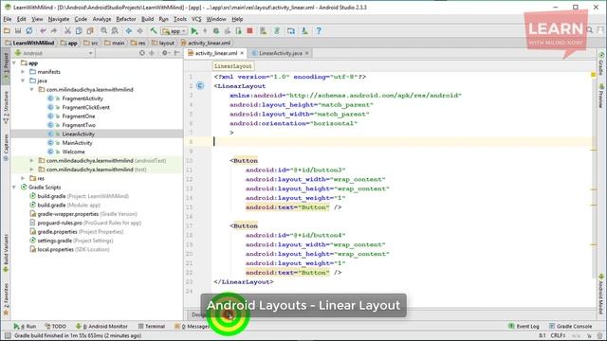Screen dimensions: 607x341
Task: Toggle the read-only lock icon in status bar
Action: coord(589,336)
